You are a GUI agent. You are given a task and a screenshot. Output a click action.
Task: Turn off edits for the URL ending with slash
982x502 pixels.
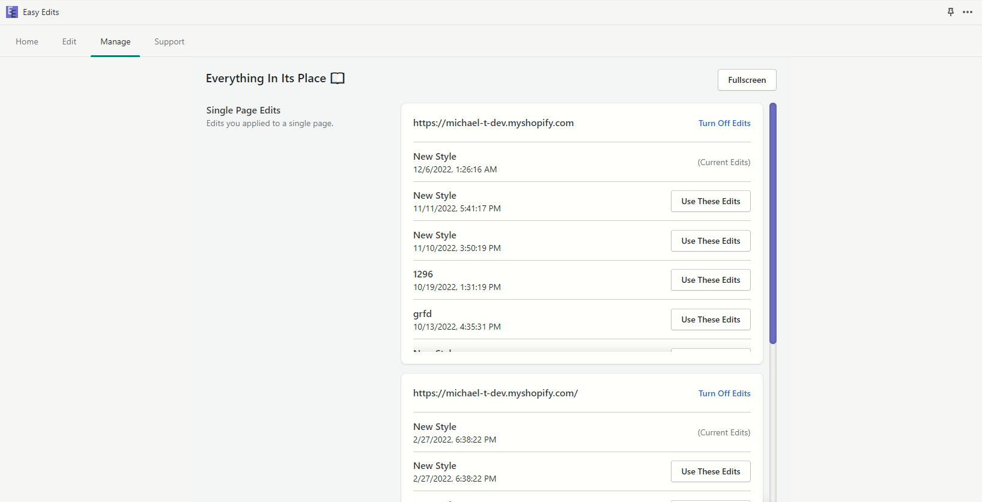724,393
